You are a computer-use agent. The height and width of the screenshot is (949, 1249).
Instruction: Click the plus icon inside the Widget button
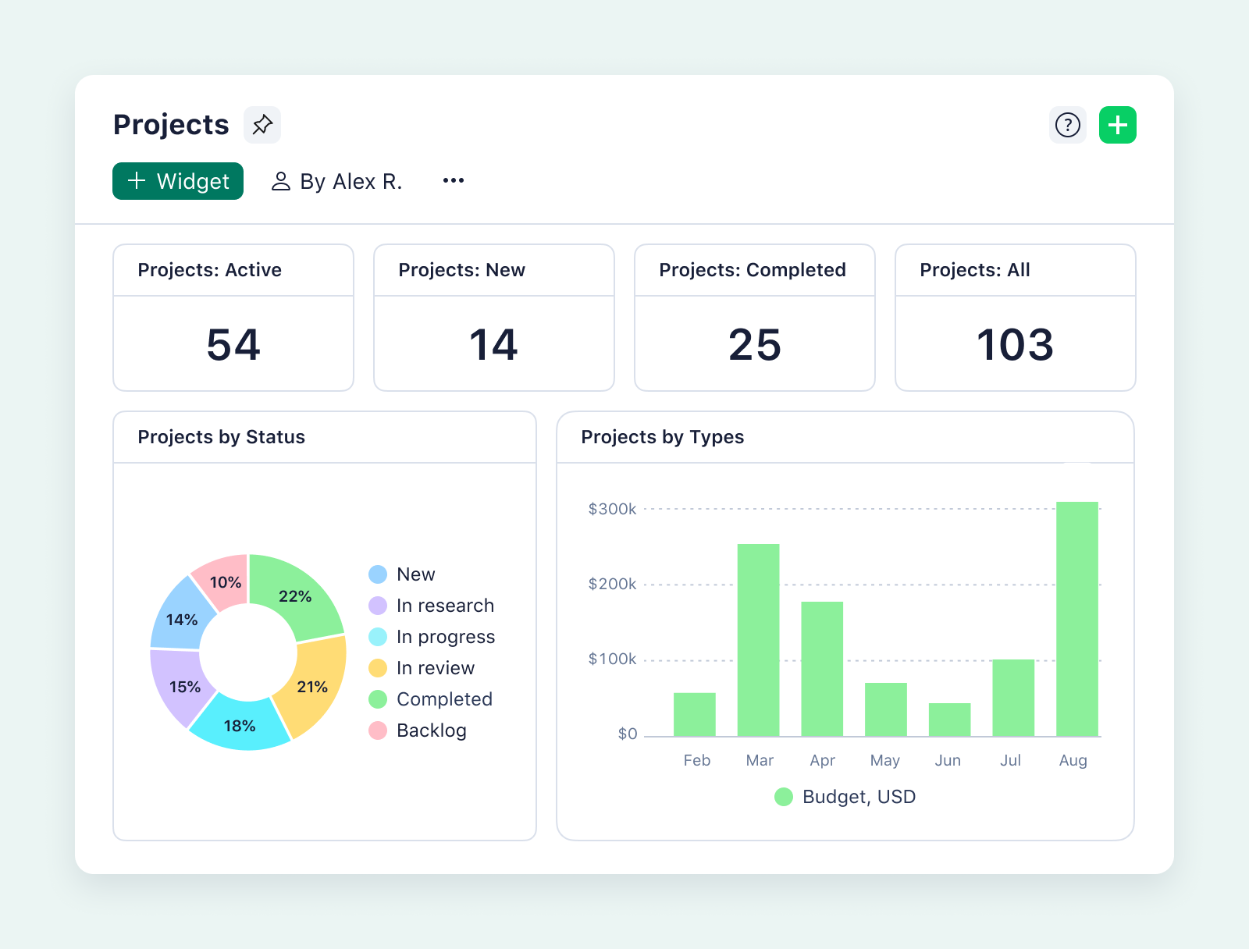click(137, 181)
